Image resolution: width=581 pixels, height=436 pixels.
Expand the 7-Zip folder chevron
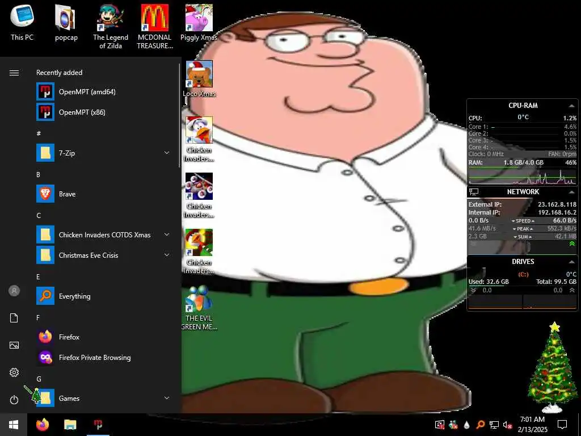pos(167,153)
